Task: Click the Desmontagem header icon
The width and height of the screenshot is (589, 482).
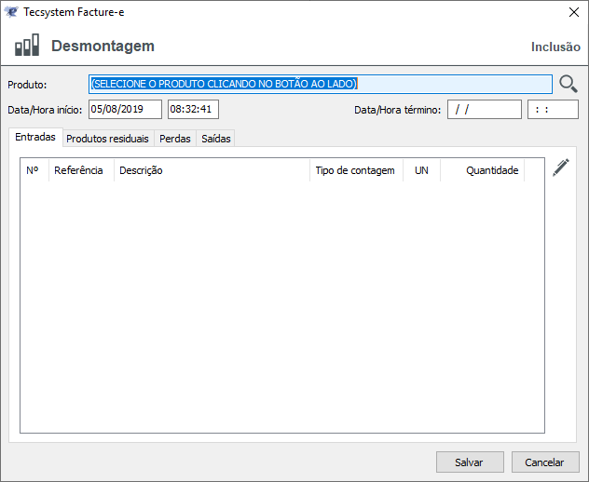Action: pos(27,46)
